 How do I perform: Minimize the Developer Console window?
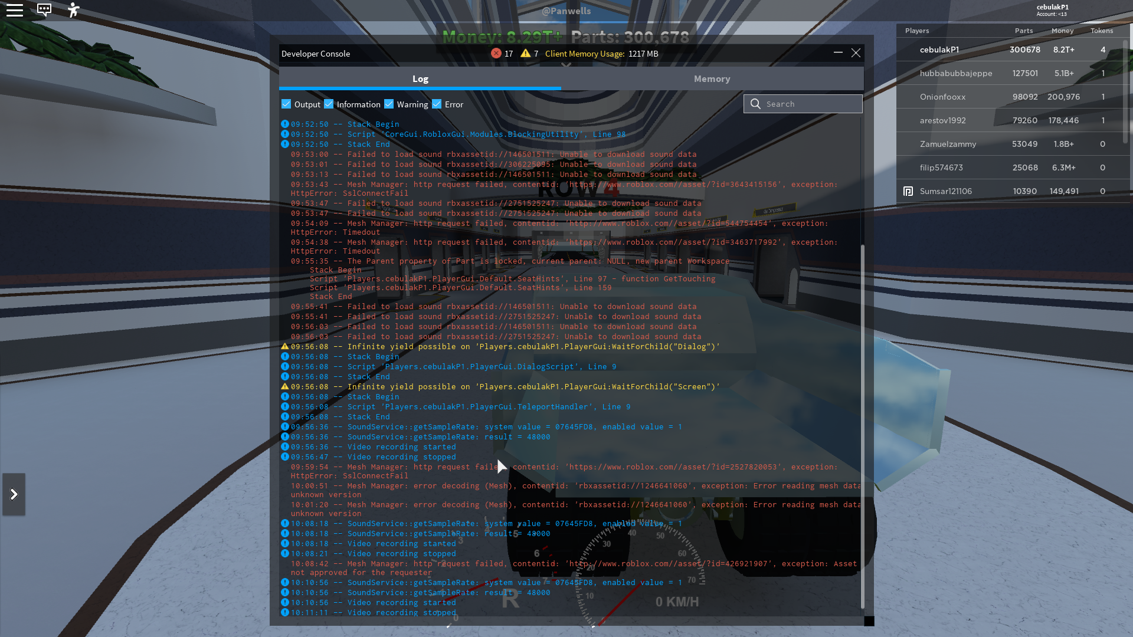click(x=838, y=53)
